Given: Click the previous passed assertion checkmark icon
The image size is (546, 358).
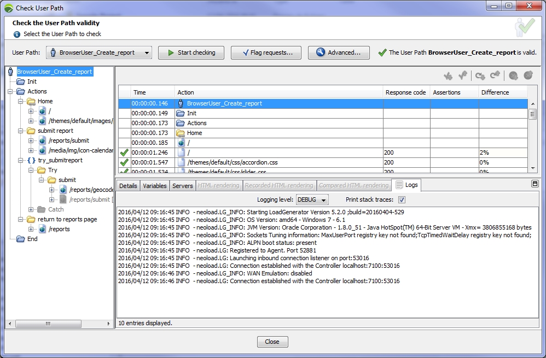Looking at the screenshot, I should pyautogui.click(x=463, y=76).
